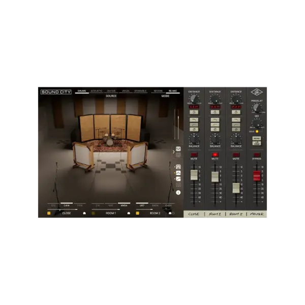Toggle the Solo indicator light
This screenshot has height=305, width=305.
point(257,132)
